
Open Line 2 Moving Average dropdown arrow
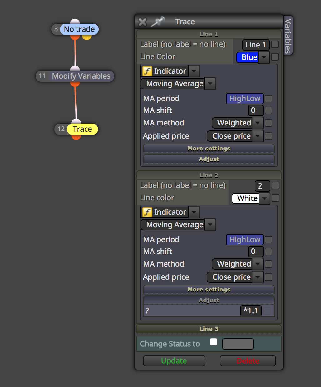pos(210,225)
